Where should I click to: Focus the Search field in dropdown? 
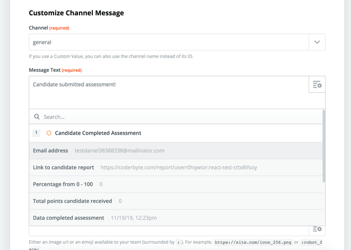179,117
